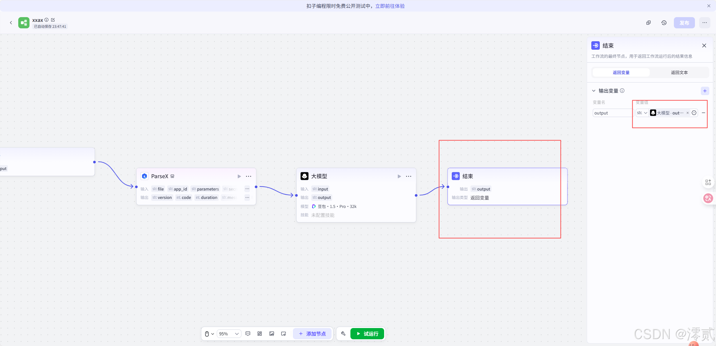Open the 95% zoom level dropdown
Screen dimensions: 716x346
[x=229, y=334]
